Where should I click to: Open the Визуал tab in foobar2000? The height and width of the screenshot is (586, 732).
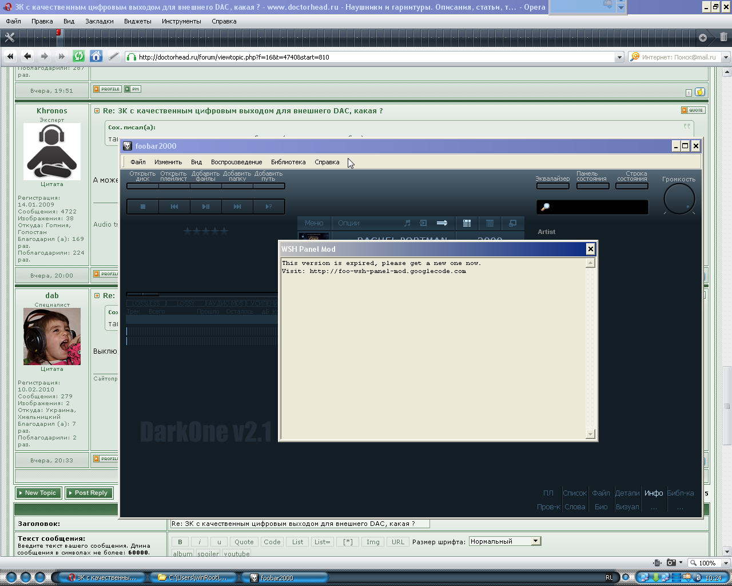tap(627, 506)
